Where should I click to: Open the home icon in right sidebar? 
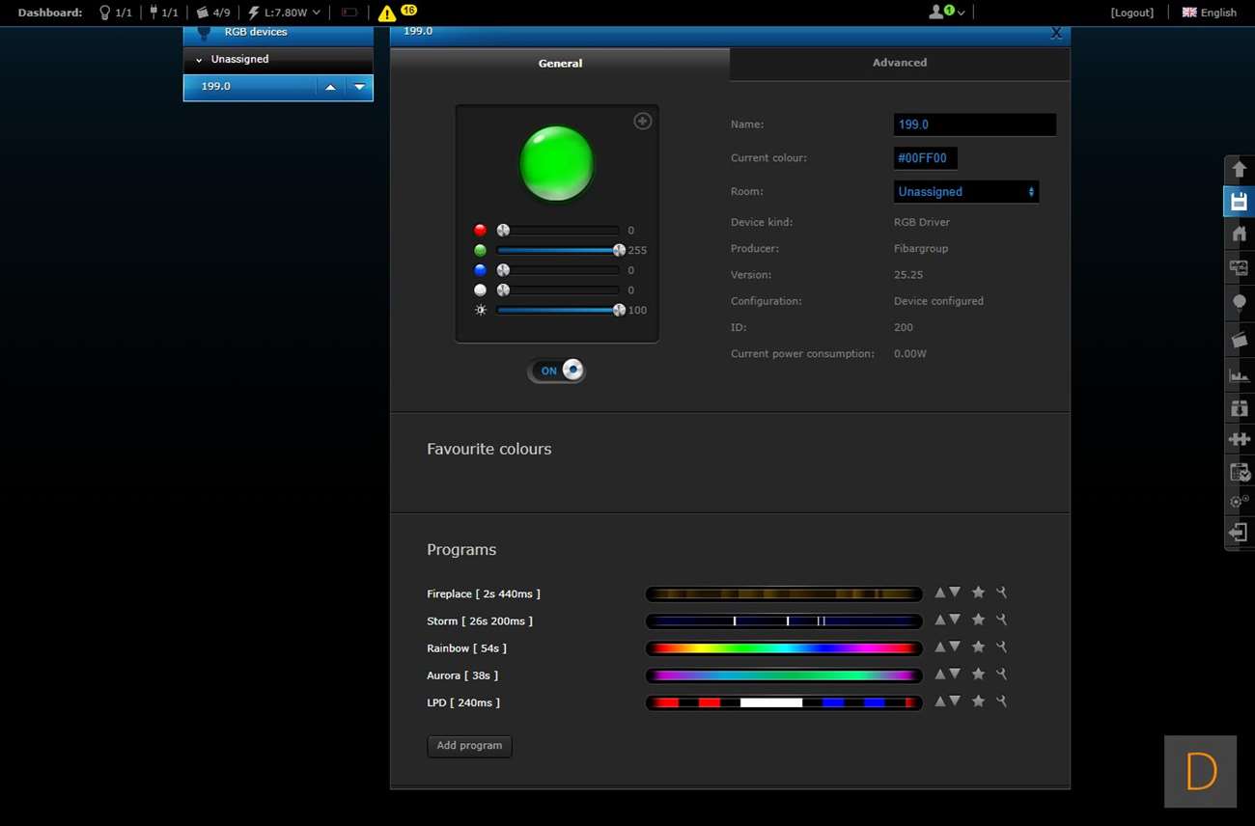1239,234
